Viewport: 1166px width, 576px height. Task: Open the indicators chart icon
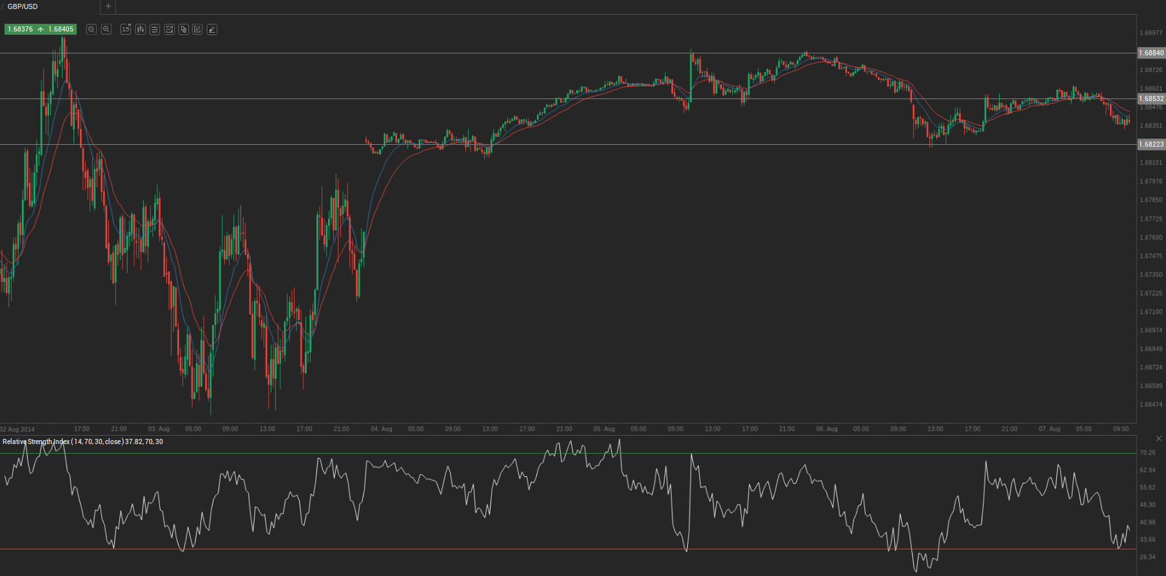click(x=170, y=30)
